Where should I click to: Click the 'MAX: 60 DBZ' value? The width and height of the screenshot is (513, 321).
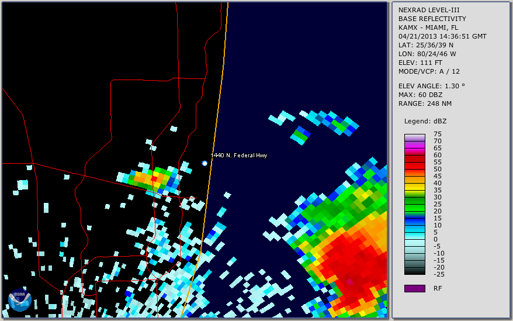pyautogui.click(x=421, y=95)
